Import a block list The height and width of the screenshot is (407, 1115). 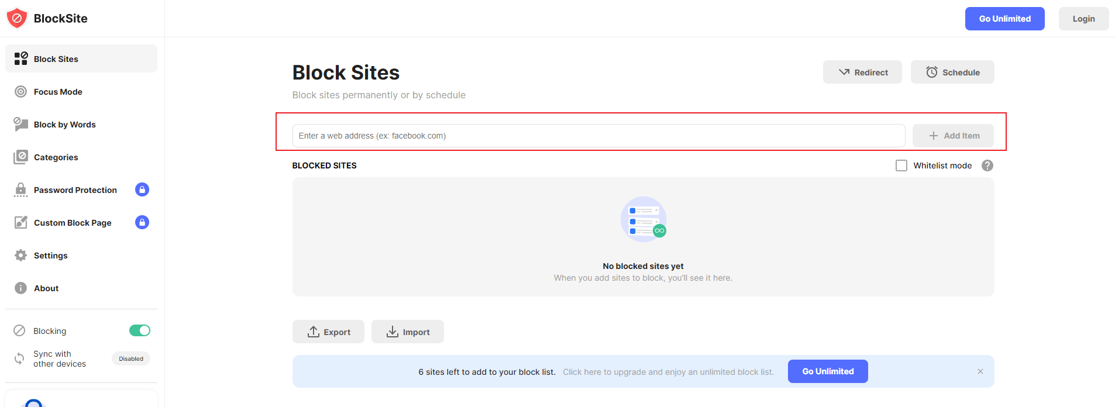[408, 332]
